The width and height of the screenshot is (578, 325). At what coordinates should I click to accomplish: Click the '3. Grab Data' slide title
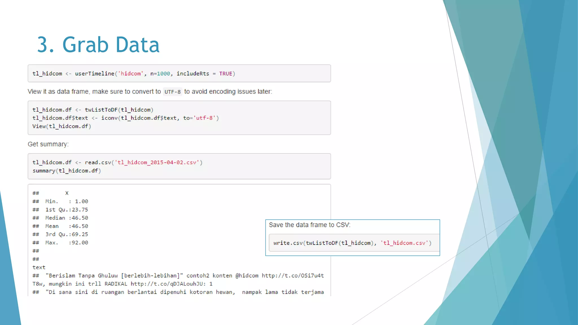pyautogui.click(x=98, y=45)
